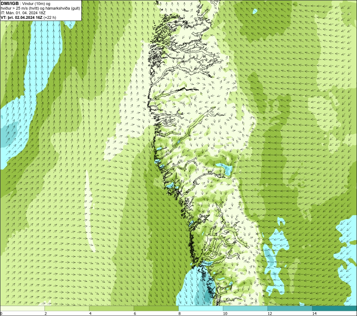
Task: Click the DMI/IGB title text
Action: 10,4
